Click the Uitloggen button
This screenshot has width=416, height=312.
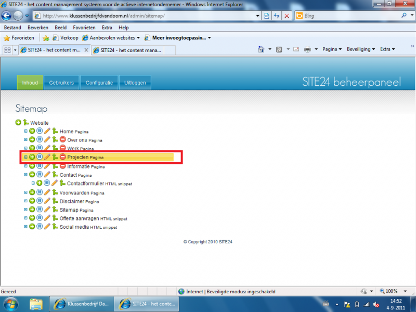[x=135, y=83]
